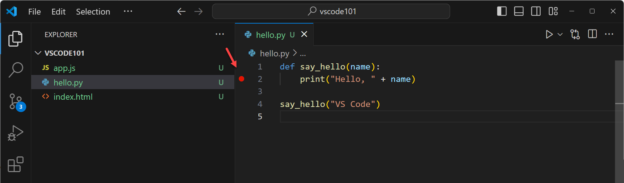Open changes compare icon in editor toolbar
Image resolution: width=624 pixels, height=183 pixels.
(x=575, y=35)
